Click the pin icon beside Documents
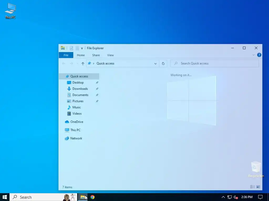Image resolution: width=269 pixels, height=201 pixels. tap(97, 95)
